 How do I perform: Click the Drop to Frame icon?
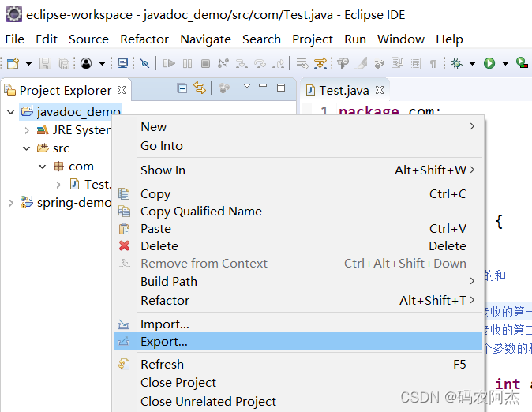point(302,63)
